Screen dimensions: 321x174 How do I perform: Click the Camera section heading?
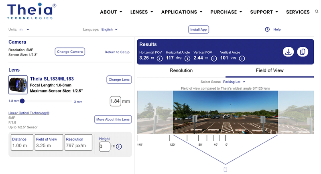click(17, 42)
